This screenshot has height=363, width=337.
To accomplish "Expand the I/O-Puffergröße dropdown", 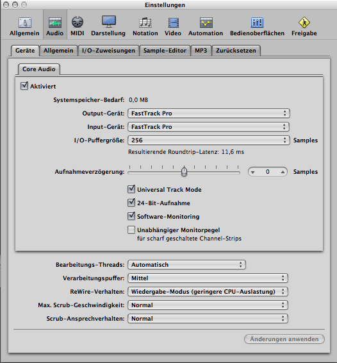I will tap(209, 140).
